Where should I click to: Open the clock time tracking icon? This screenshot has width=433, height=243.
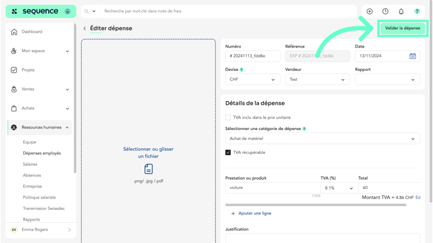click(385, 11)
